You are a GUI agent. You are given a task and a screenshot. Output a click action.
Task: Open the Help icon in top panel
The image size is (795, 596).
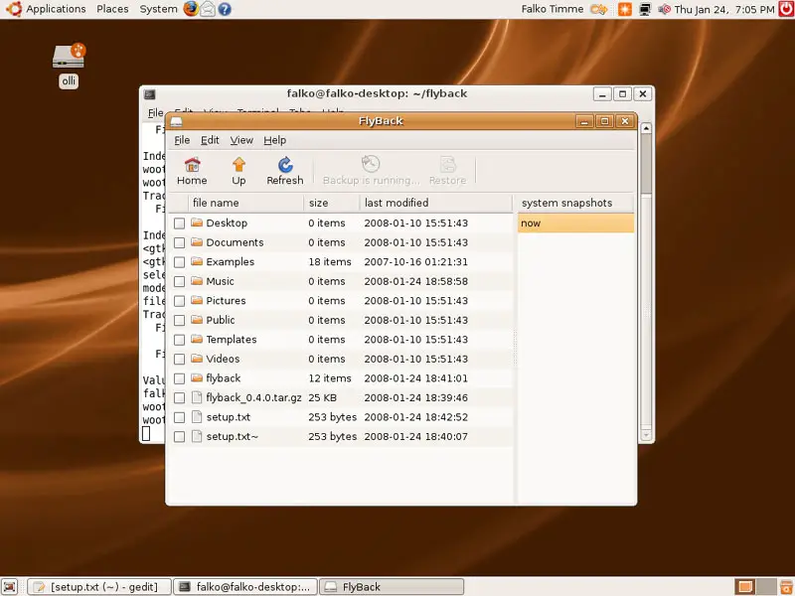(x=225, y=9)
